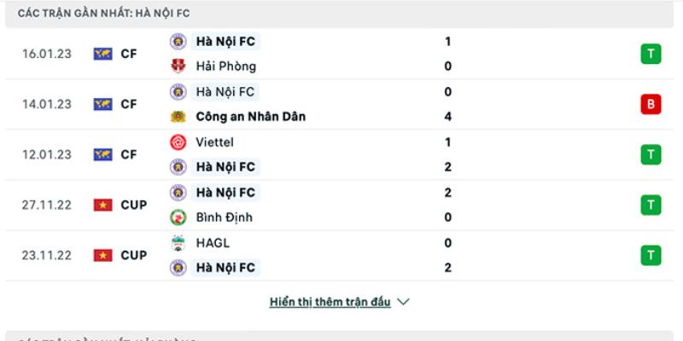Click Công an Nhân Dân team crest
This screenshot has width=683, height=341.
click(178, 117)
